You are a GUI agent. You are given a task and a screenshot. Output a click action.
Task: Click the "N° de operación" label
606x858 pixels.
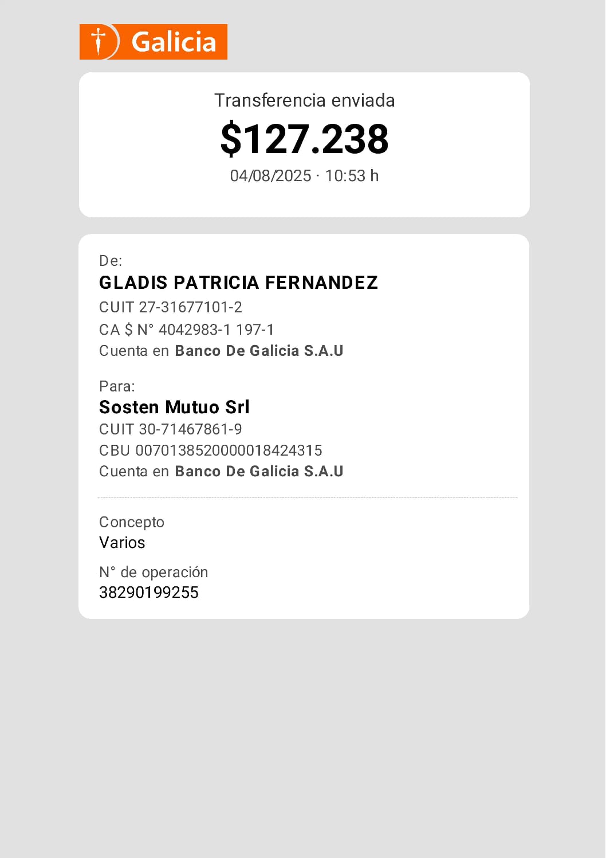click(154, 572)
